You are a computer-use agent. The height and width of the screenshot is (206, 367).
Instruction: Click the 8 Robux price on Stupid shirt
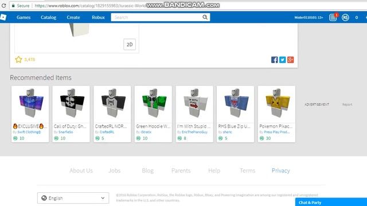click(185, 138)
